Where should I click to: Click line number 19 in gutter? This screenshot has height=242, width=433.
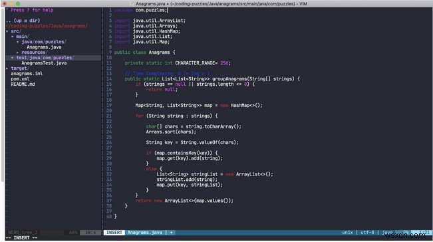pos(109,106)
